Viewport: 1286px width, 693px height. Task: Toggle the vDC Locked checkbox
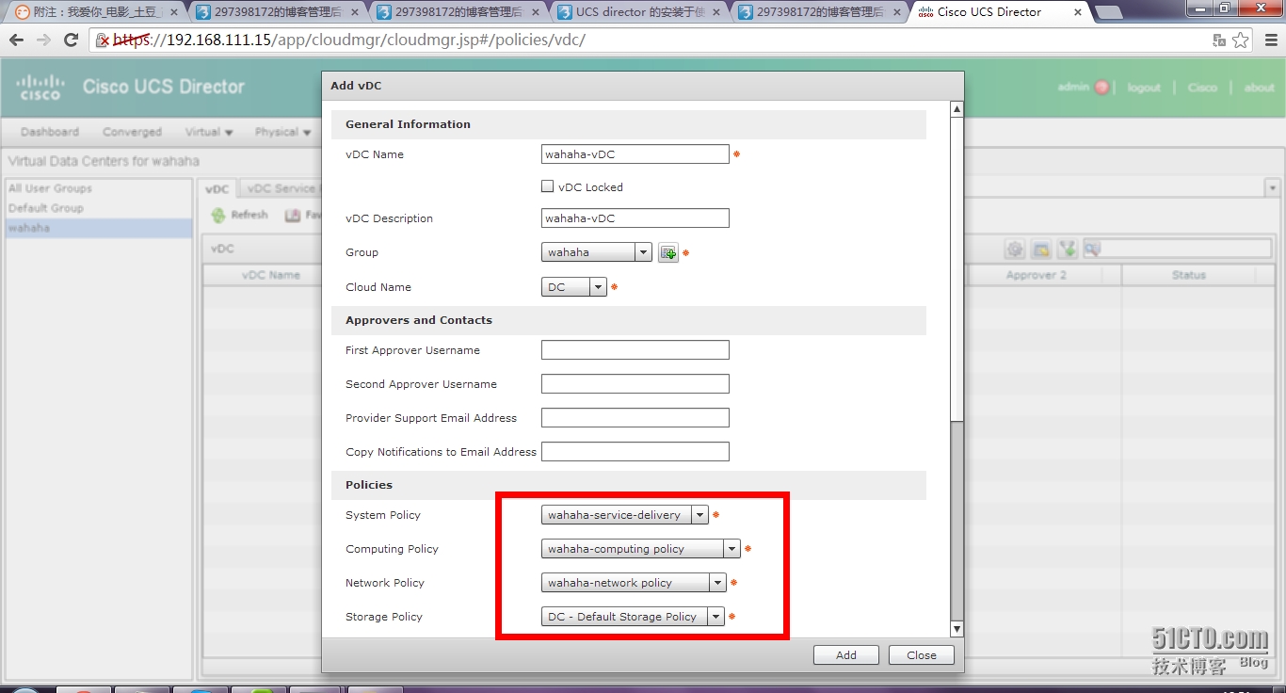click(547, 186)
